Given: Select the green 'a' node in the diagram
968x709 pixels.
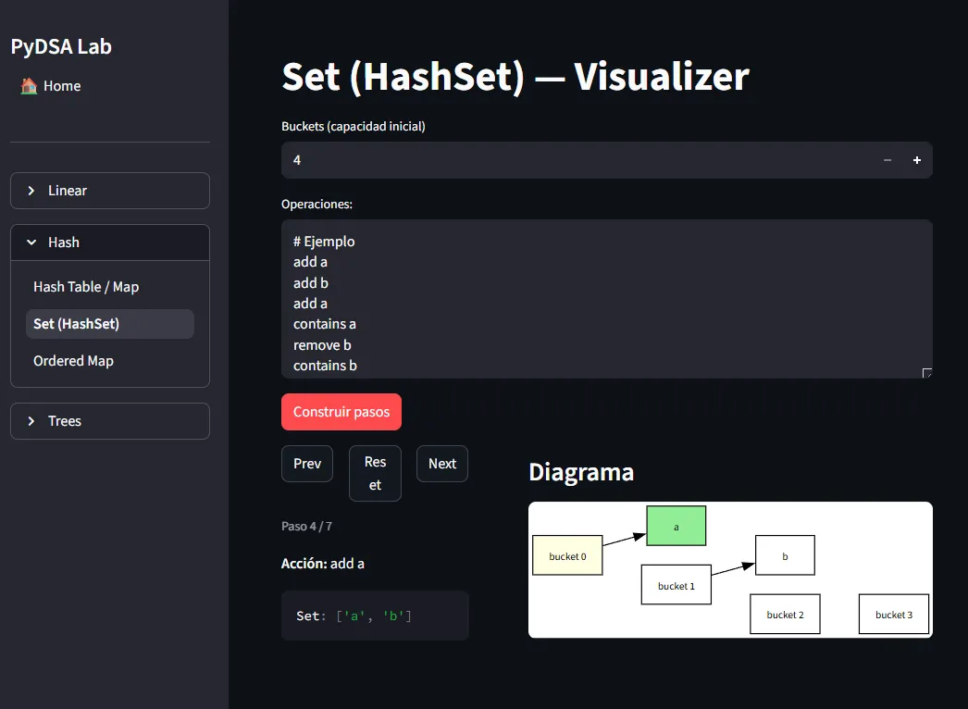Looking at the screenshot, I should click(676, 525).
